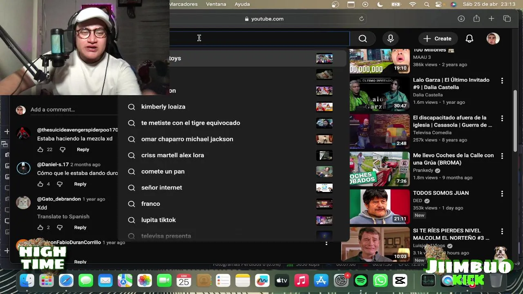Click the Wi-Fi status icon
Image resolution: width=523 pixels, height=294 pixels.
[x=413, y=4]
